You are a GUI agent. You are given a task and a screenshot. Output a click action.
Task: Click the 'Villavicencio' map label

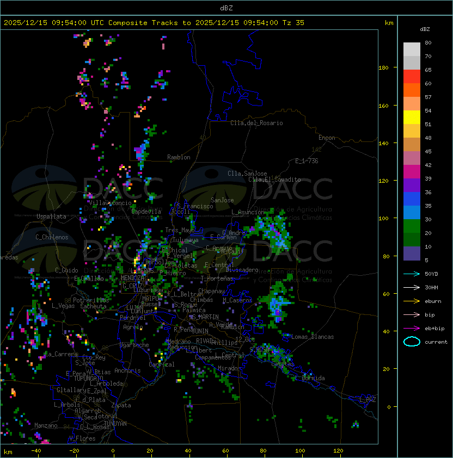tap(110, 203)
